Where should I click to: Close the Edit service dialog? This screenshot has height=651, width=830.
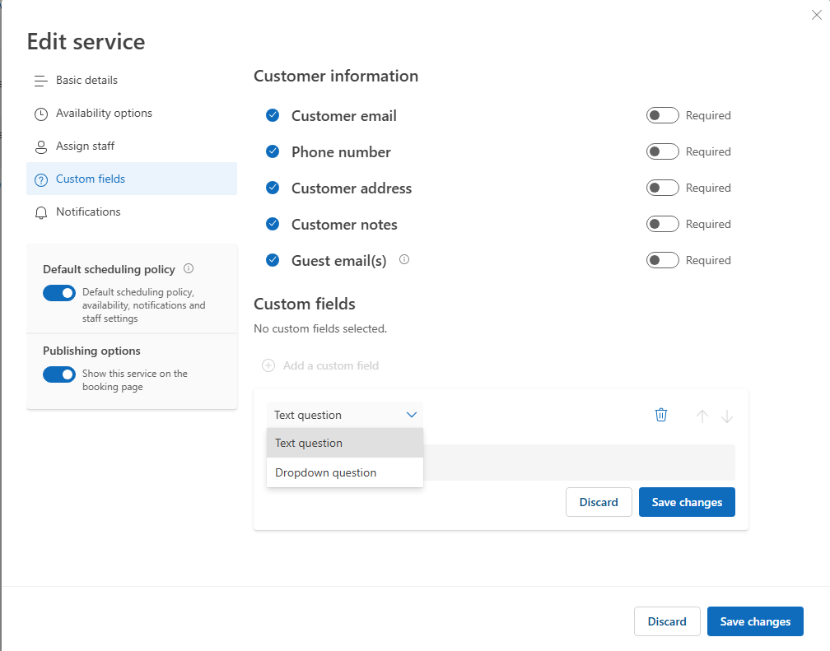[x=817, y=15]
